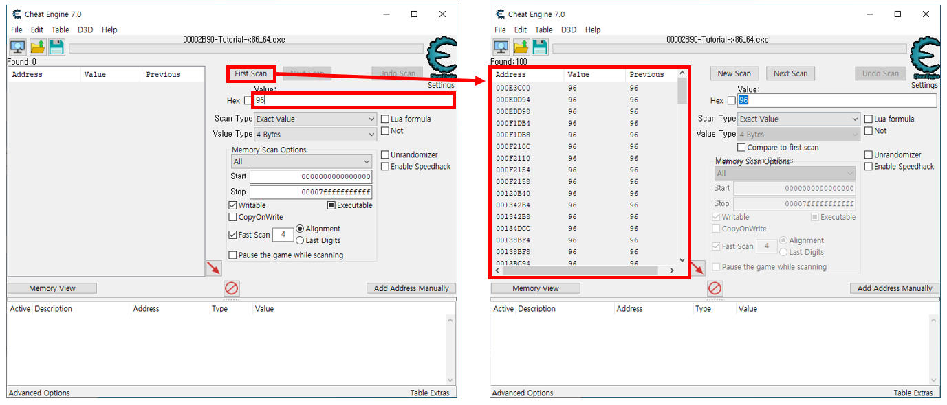Click Value input field in left window
This screenshot has height=405, width=947.
click(x=353, y=100)
